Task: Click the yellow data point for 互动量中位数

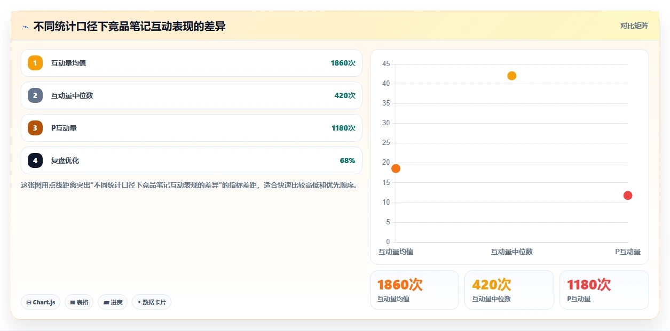Action: [x=511, y=76]
